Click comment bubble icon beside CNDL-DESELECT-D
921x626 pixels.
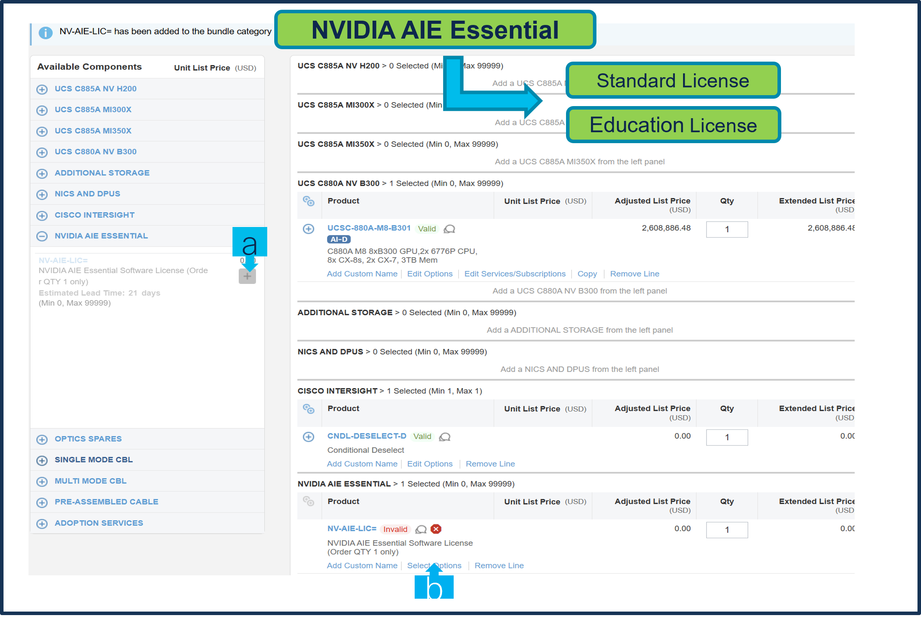445,436
